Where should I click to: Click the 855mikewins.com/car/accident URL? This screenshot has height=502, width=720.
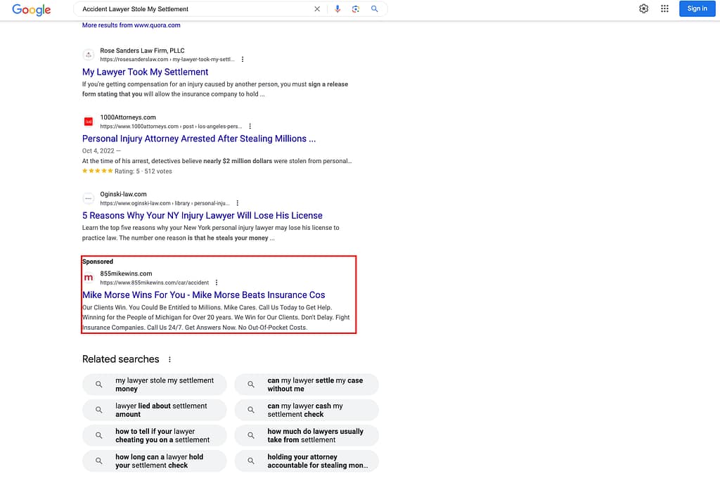pos(154,283)
